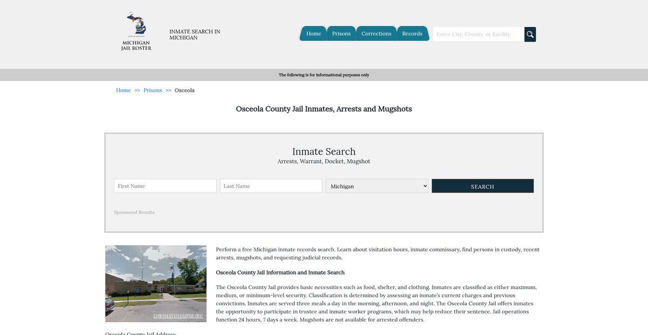Screen dimensions: 648x335
Task: Click the Jail Information and Inmate Search subheading
Action: (280, 272)
